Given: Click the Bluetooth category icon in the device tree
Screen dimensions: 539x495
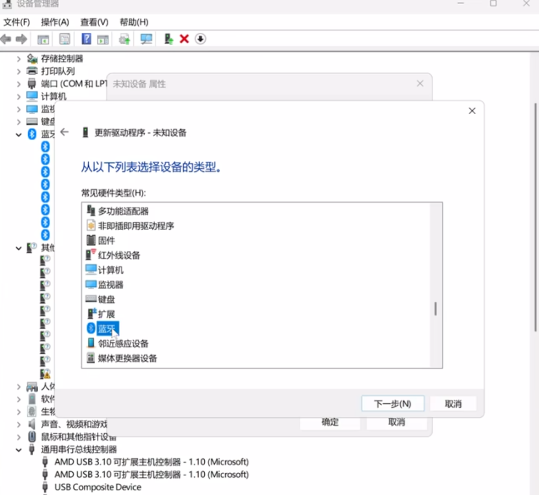Looking at the screenshot, I should [x=32, y=134].
